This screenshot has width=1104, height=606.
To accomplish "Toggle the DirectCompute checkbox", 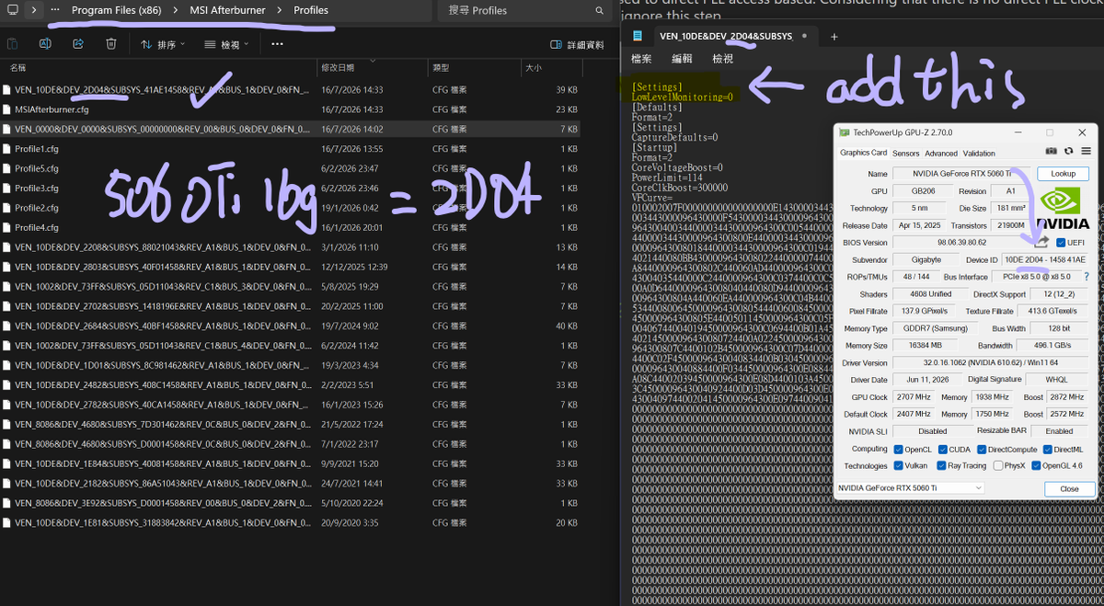I will pos(981,450).
